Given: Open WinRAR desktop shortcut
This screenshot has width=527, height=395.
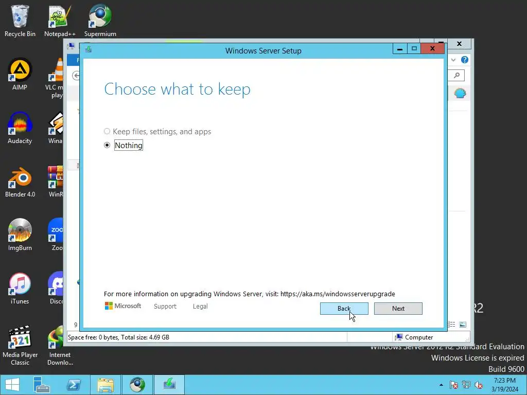Looking at the screenshot, I should (56, 182).
